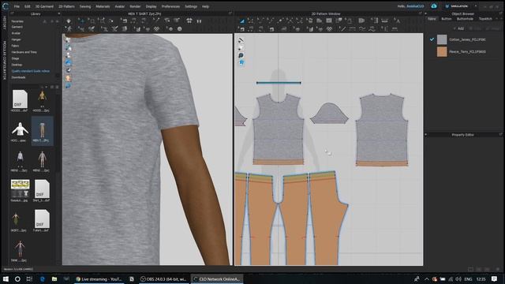Switch to OBS in the taskbar
Image resolution: width=505 pixels, height=284 pixels.
pyautogui.click(x=163, y=278)
